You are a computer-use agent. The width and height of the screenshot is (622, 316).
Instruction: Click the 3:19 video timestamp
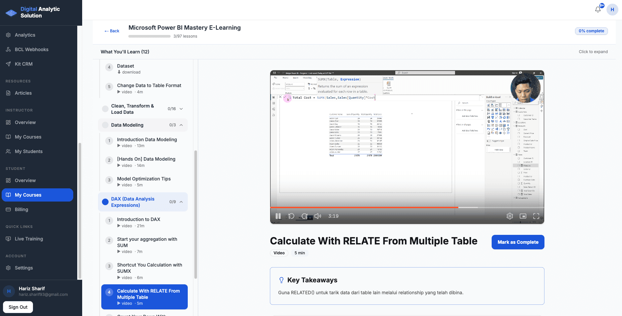pos(333,216)
